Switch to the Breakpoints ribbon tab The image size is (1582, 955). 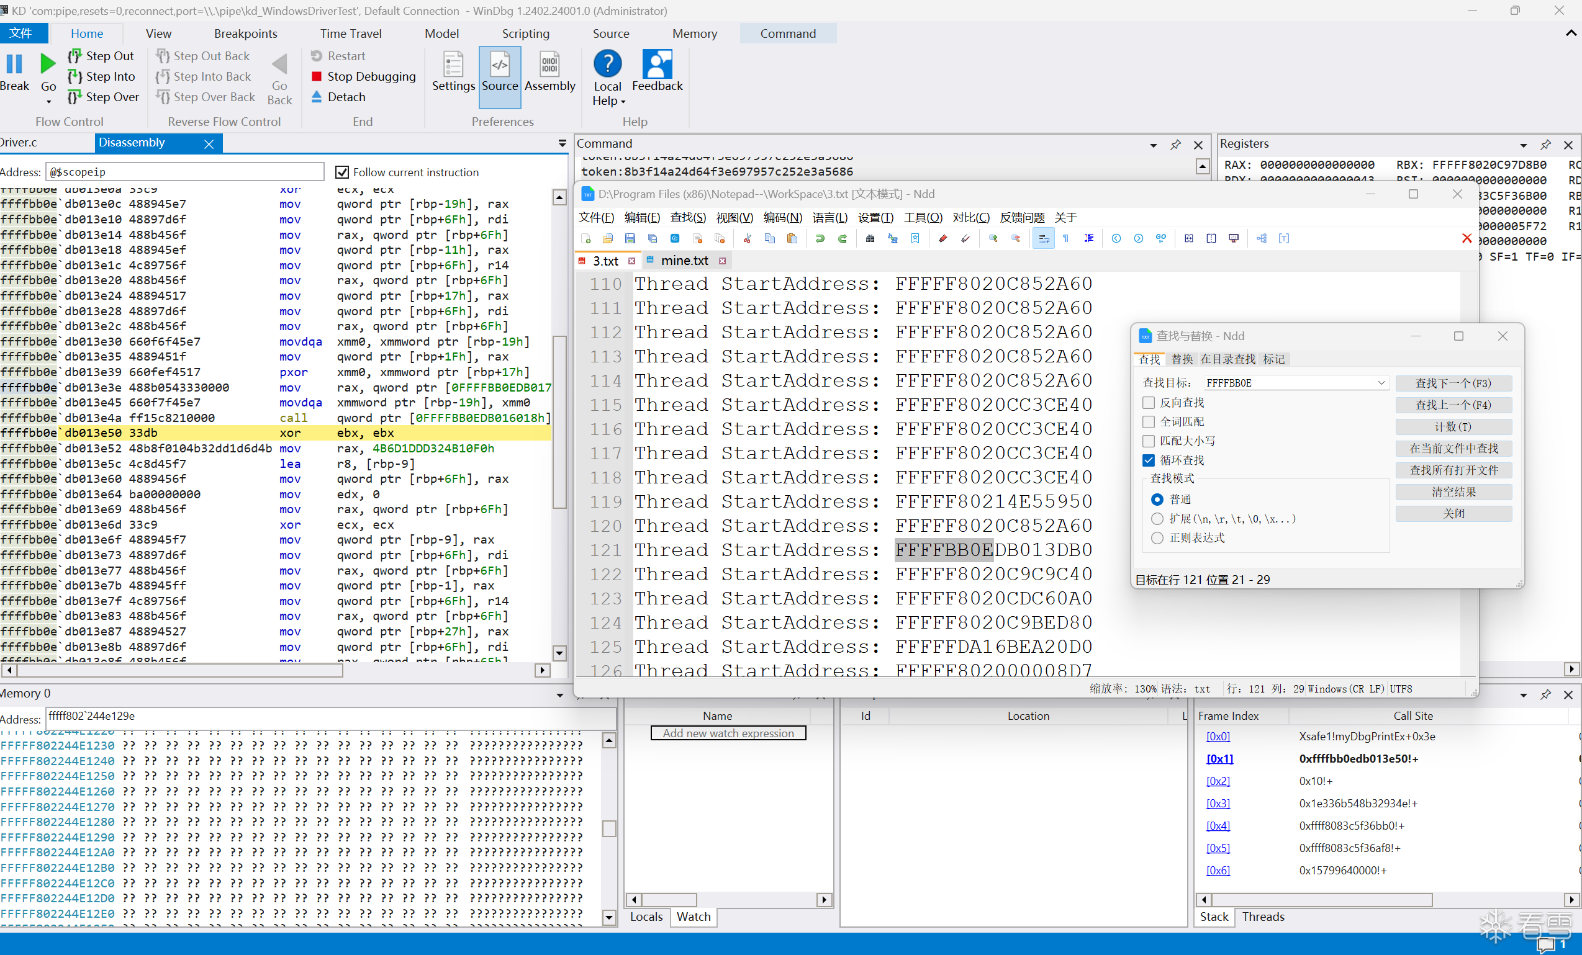click(245, 34)
